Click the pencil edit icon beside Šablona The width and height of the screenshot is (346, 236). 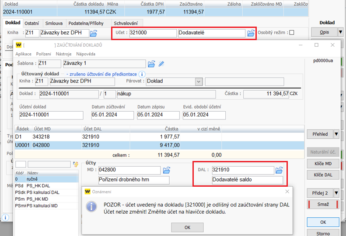click(x=161, y=64)
